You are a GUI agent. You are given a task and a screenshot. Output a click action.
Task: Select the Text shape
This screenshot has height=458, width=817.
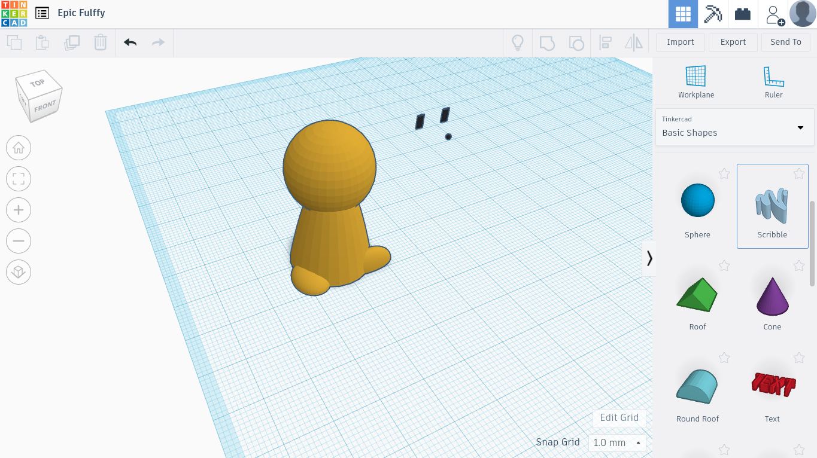pos(772,390)
